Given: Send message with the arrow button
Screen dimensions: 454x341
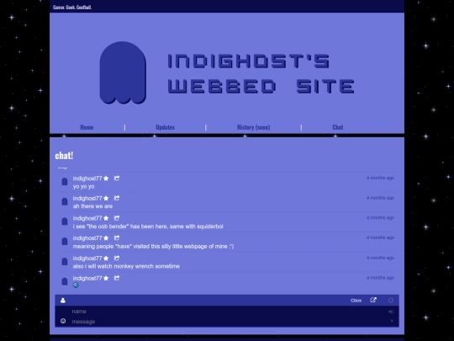Looking at the screenshot, I should coord(392,321).
